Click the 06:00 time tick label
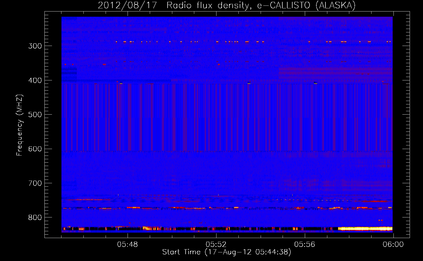Viewport: 423px width, 261px height. [x=393, y=245]
